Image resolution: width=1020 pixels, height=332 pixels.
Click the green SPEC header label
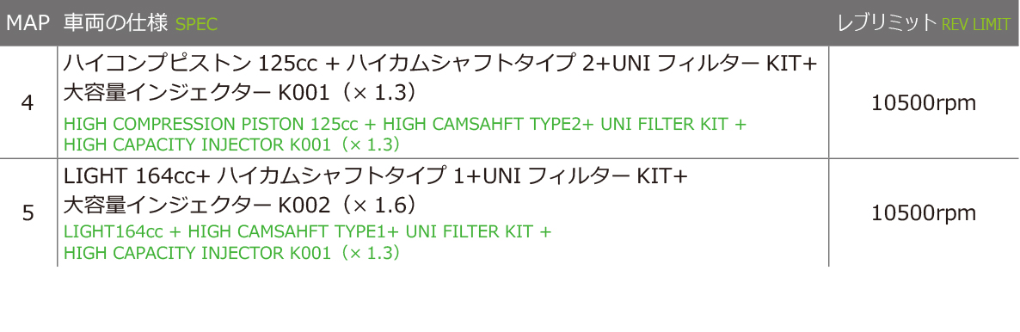point(196,25)
